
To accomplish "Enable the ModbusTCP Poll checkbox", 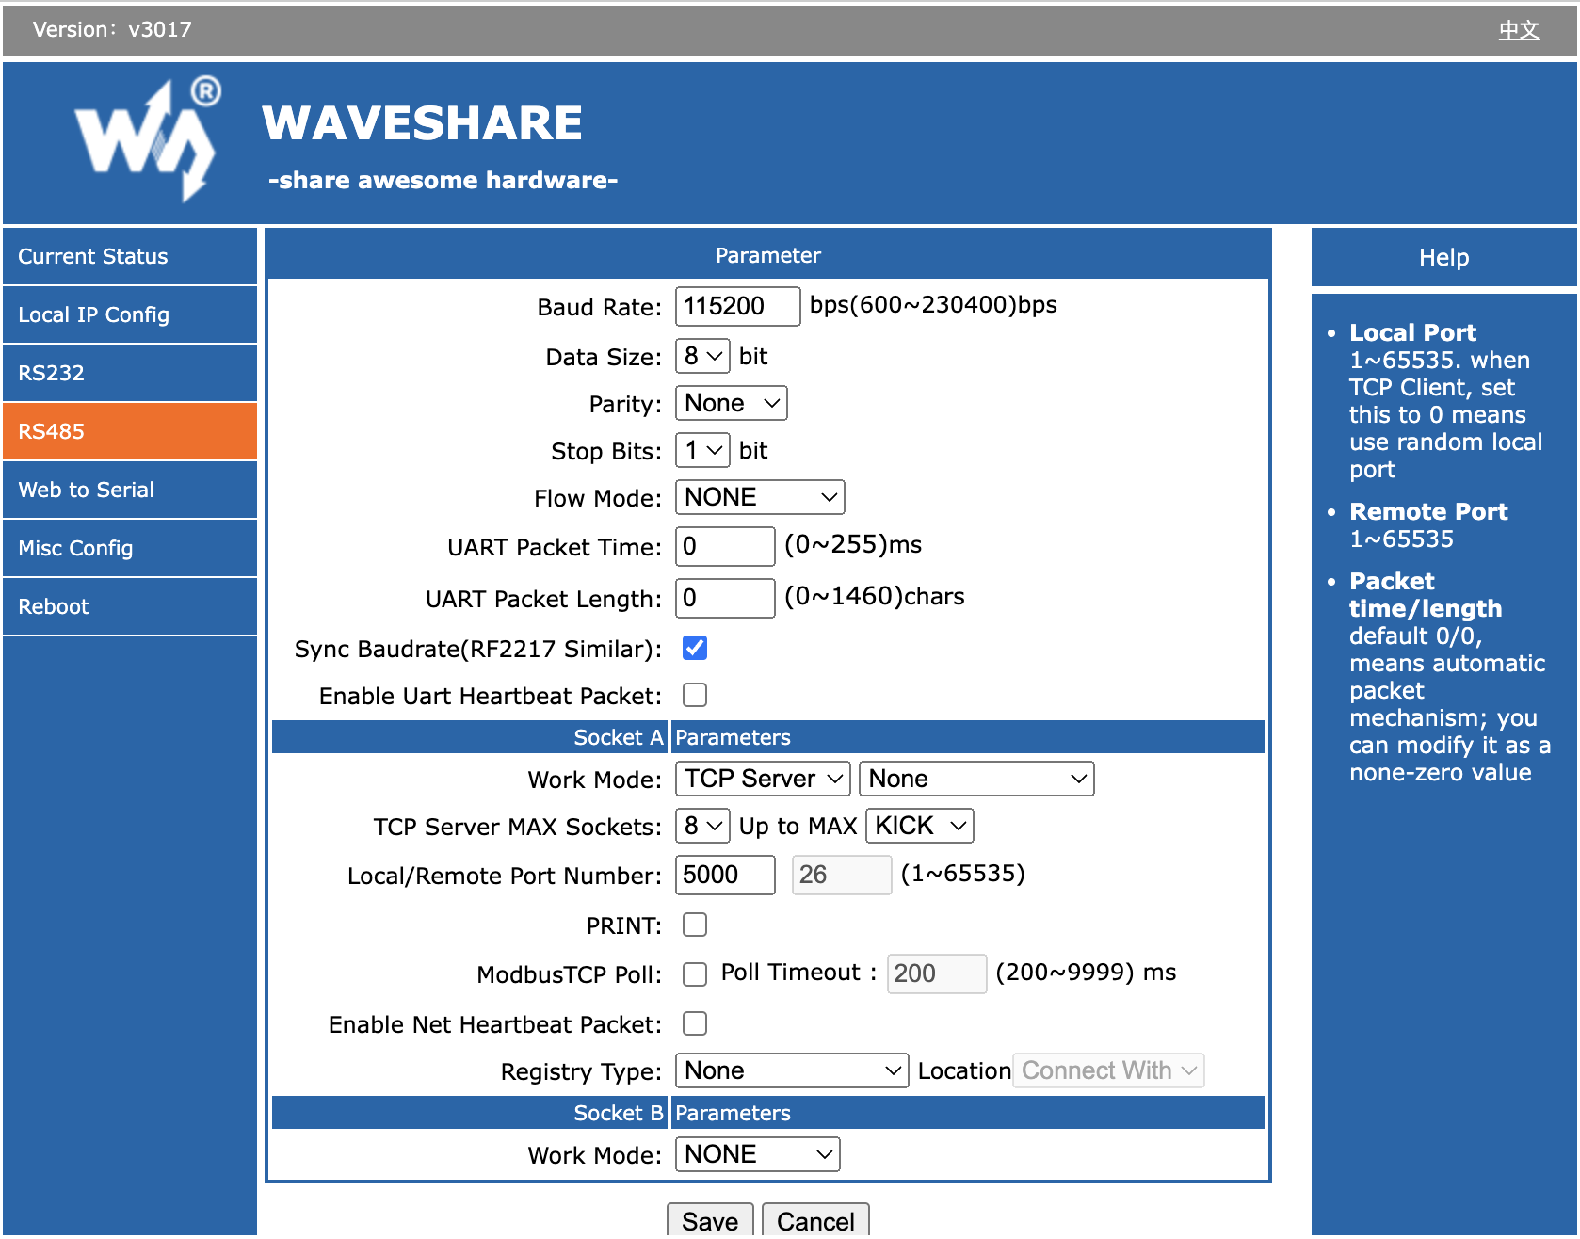I will (x=695, y=973).
